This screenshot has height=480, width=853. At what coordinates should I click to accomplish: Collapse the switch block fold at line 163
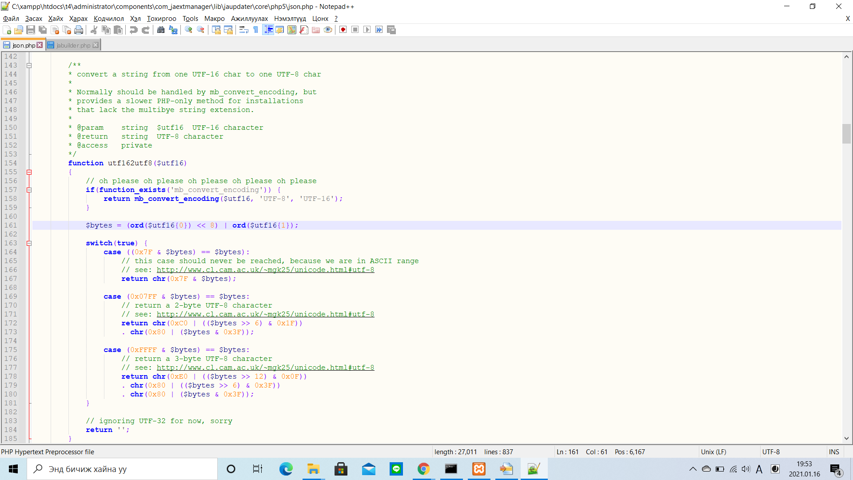coord(29,243)
